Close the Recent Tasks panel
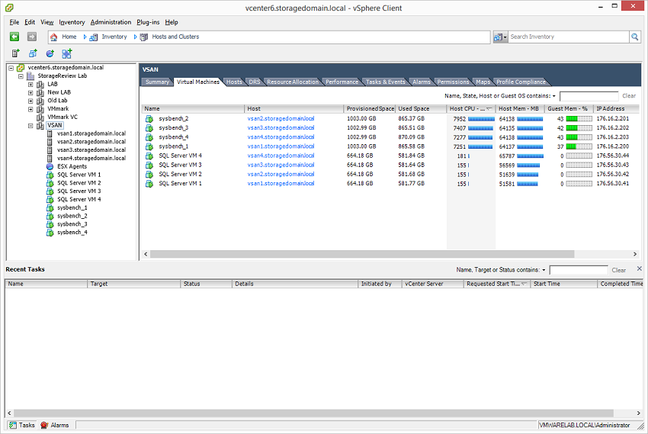The height and width of the screenshot is (434, 648). [640, 268]
